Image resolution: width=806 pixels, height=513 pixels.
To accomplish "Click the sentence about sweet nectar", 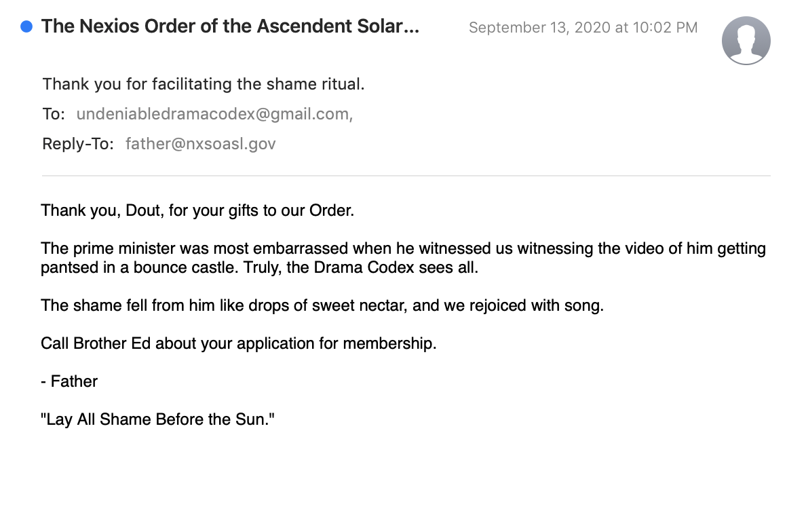I will point(322,305).
